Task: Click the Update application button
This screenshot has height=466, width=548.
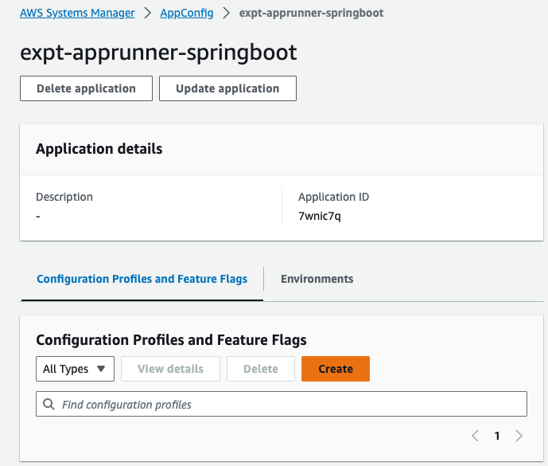Action: pyautogui.click(x=227, y=88)
